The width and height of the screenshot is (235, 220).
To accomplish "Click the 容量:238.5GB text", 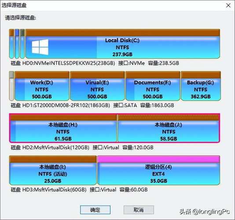I will coord(164,63).
